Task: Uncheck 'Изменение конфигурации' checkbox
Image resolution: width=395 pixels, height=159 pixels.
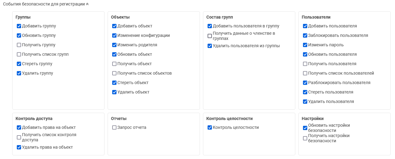Action: pos(114,36)
